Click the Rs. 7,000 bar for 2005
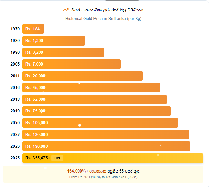Viewport: 210px width, 187px height. [x=71, y=64]
